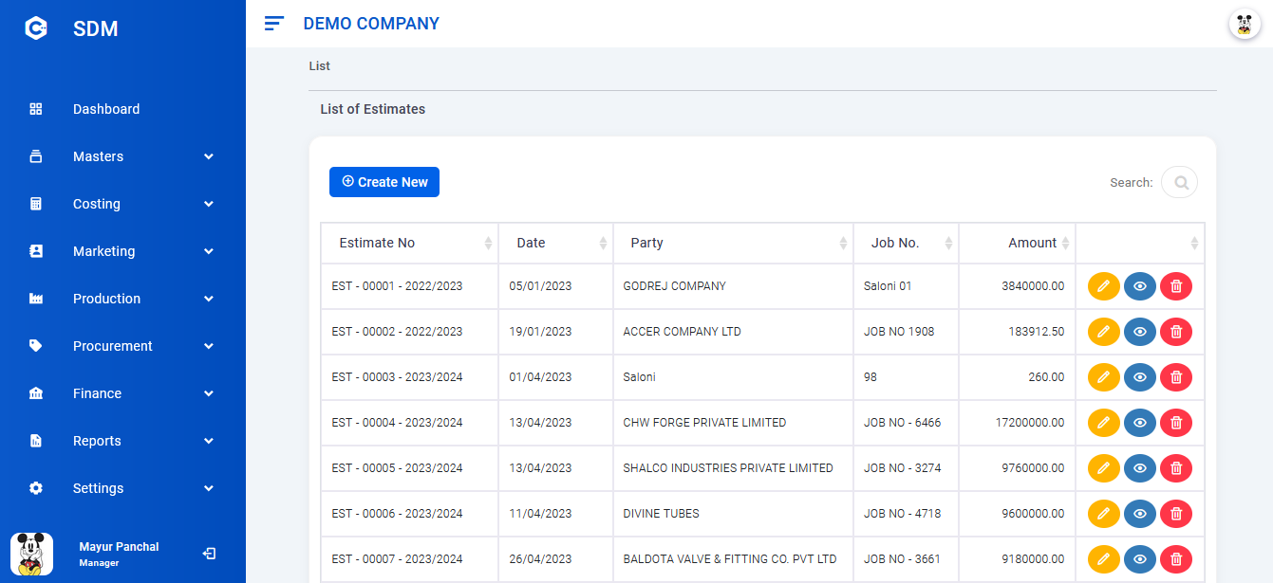
Task: Sort table by Amount column header
Action: pos(1017,244)
